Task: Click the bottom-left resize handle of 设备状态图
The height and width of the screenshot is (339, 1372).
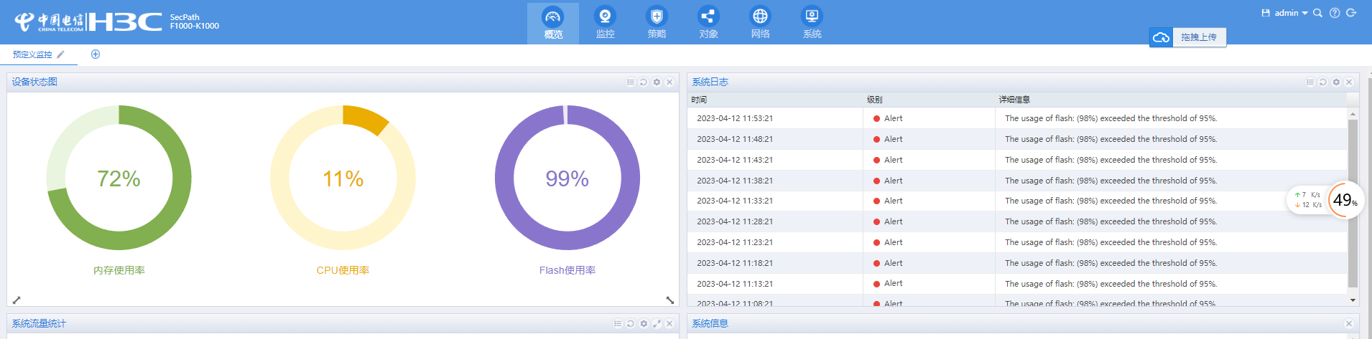Action: 17,300
